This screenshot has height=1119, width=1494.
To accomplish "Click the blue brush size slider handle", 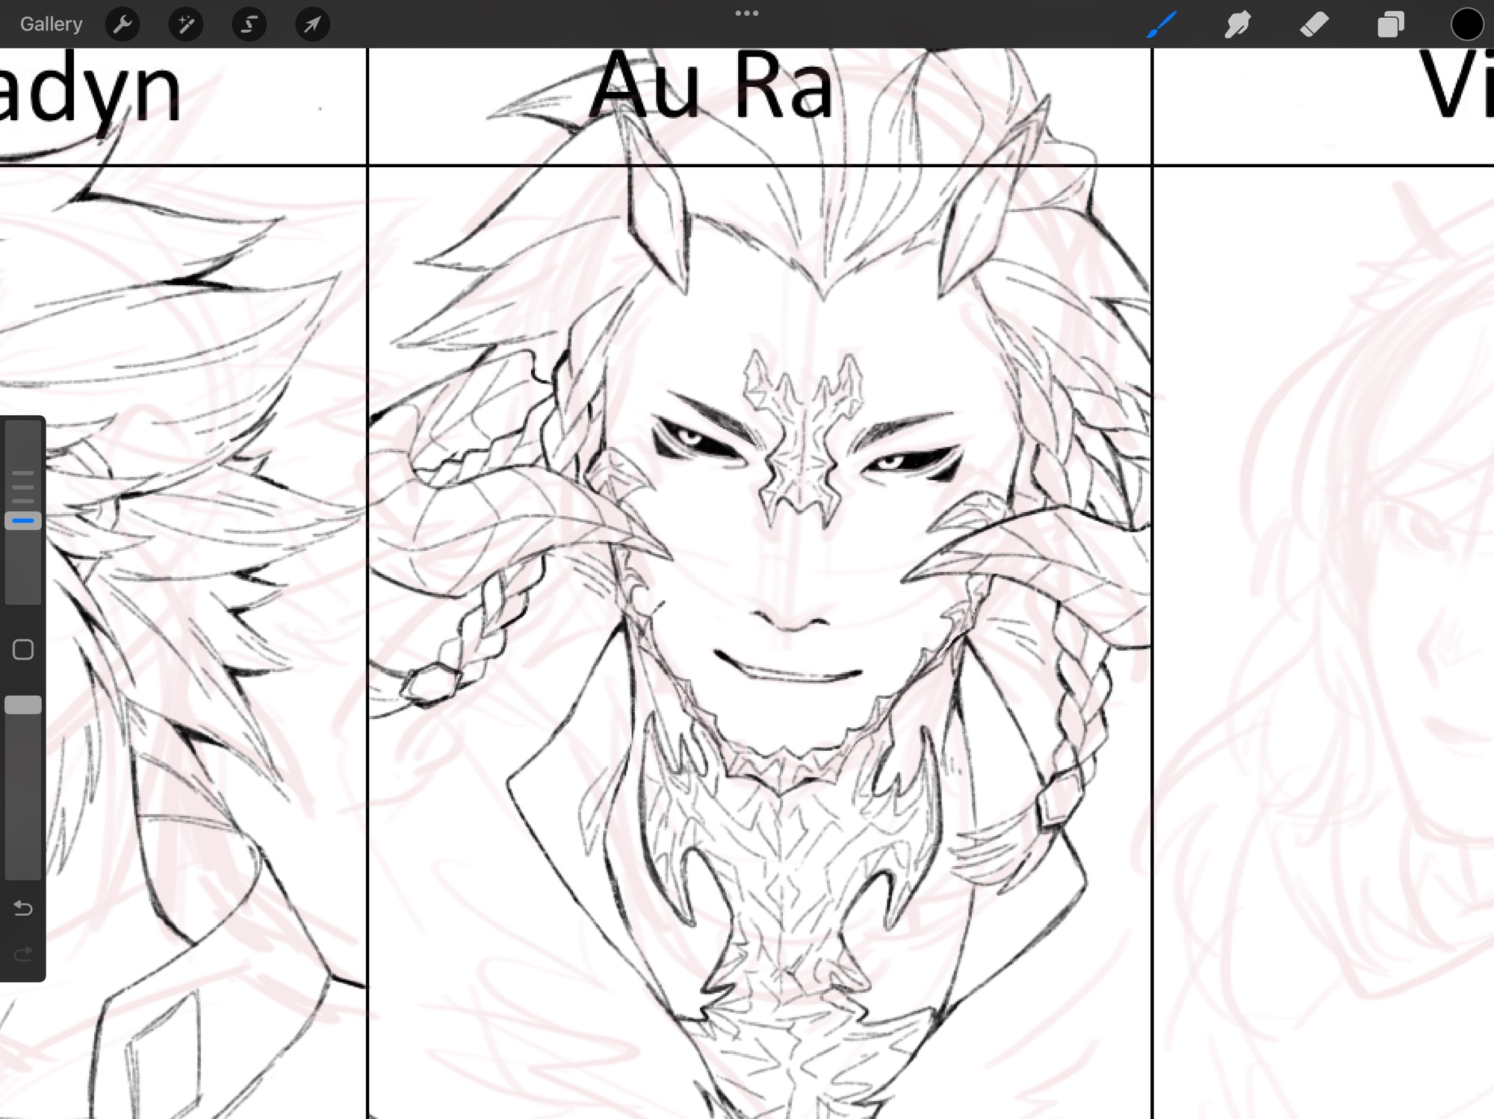I will coord(23,520).
